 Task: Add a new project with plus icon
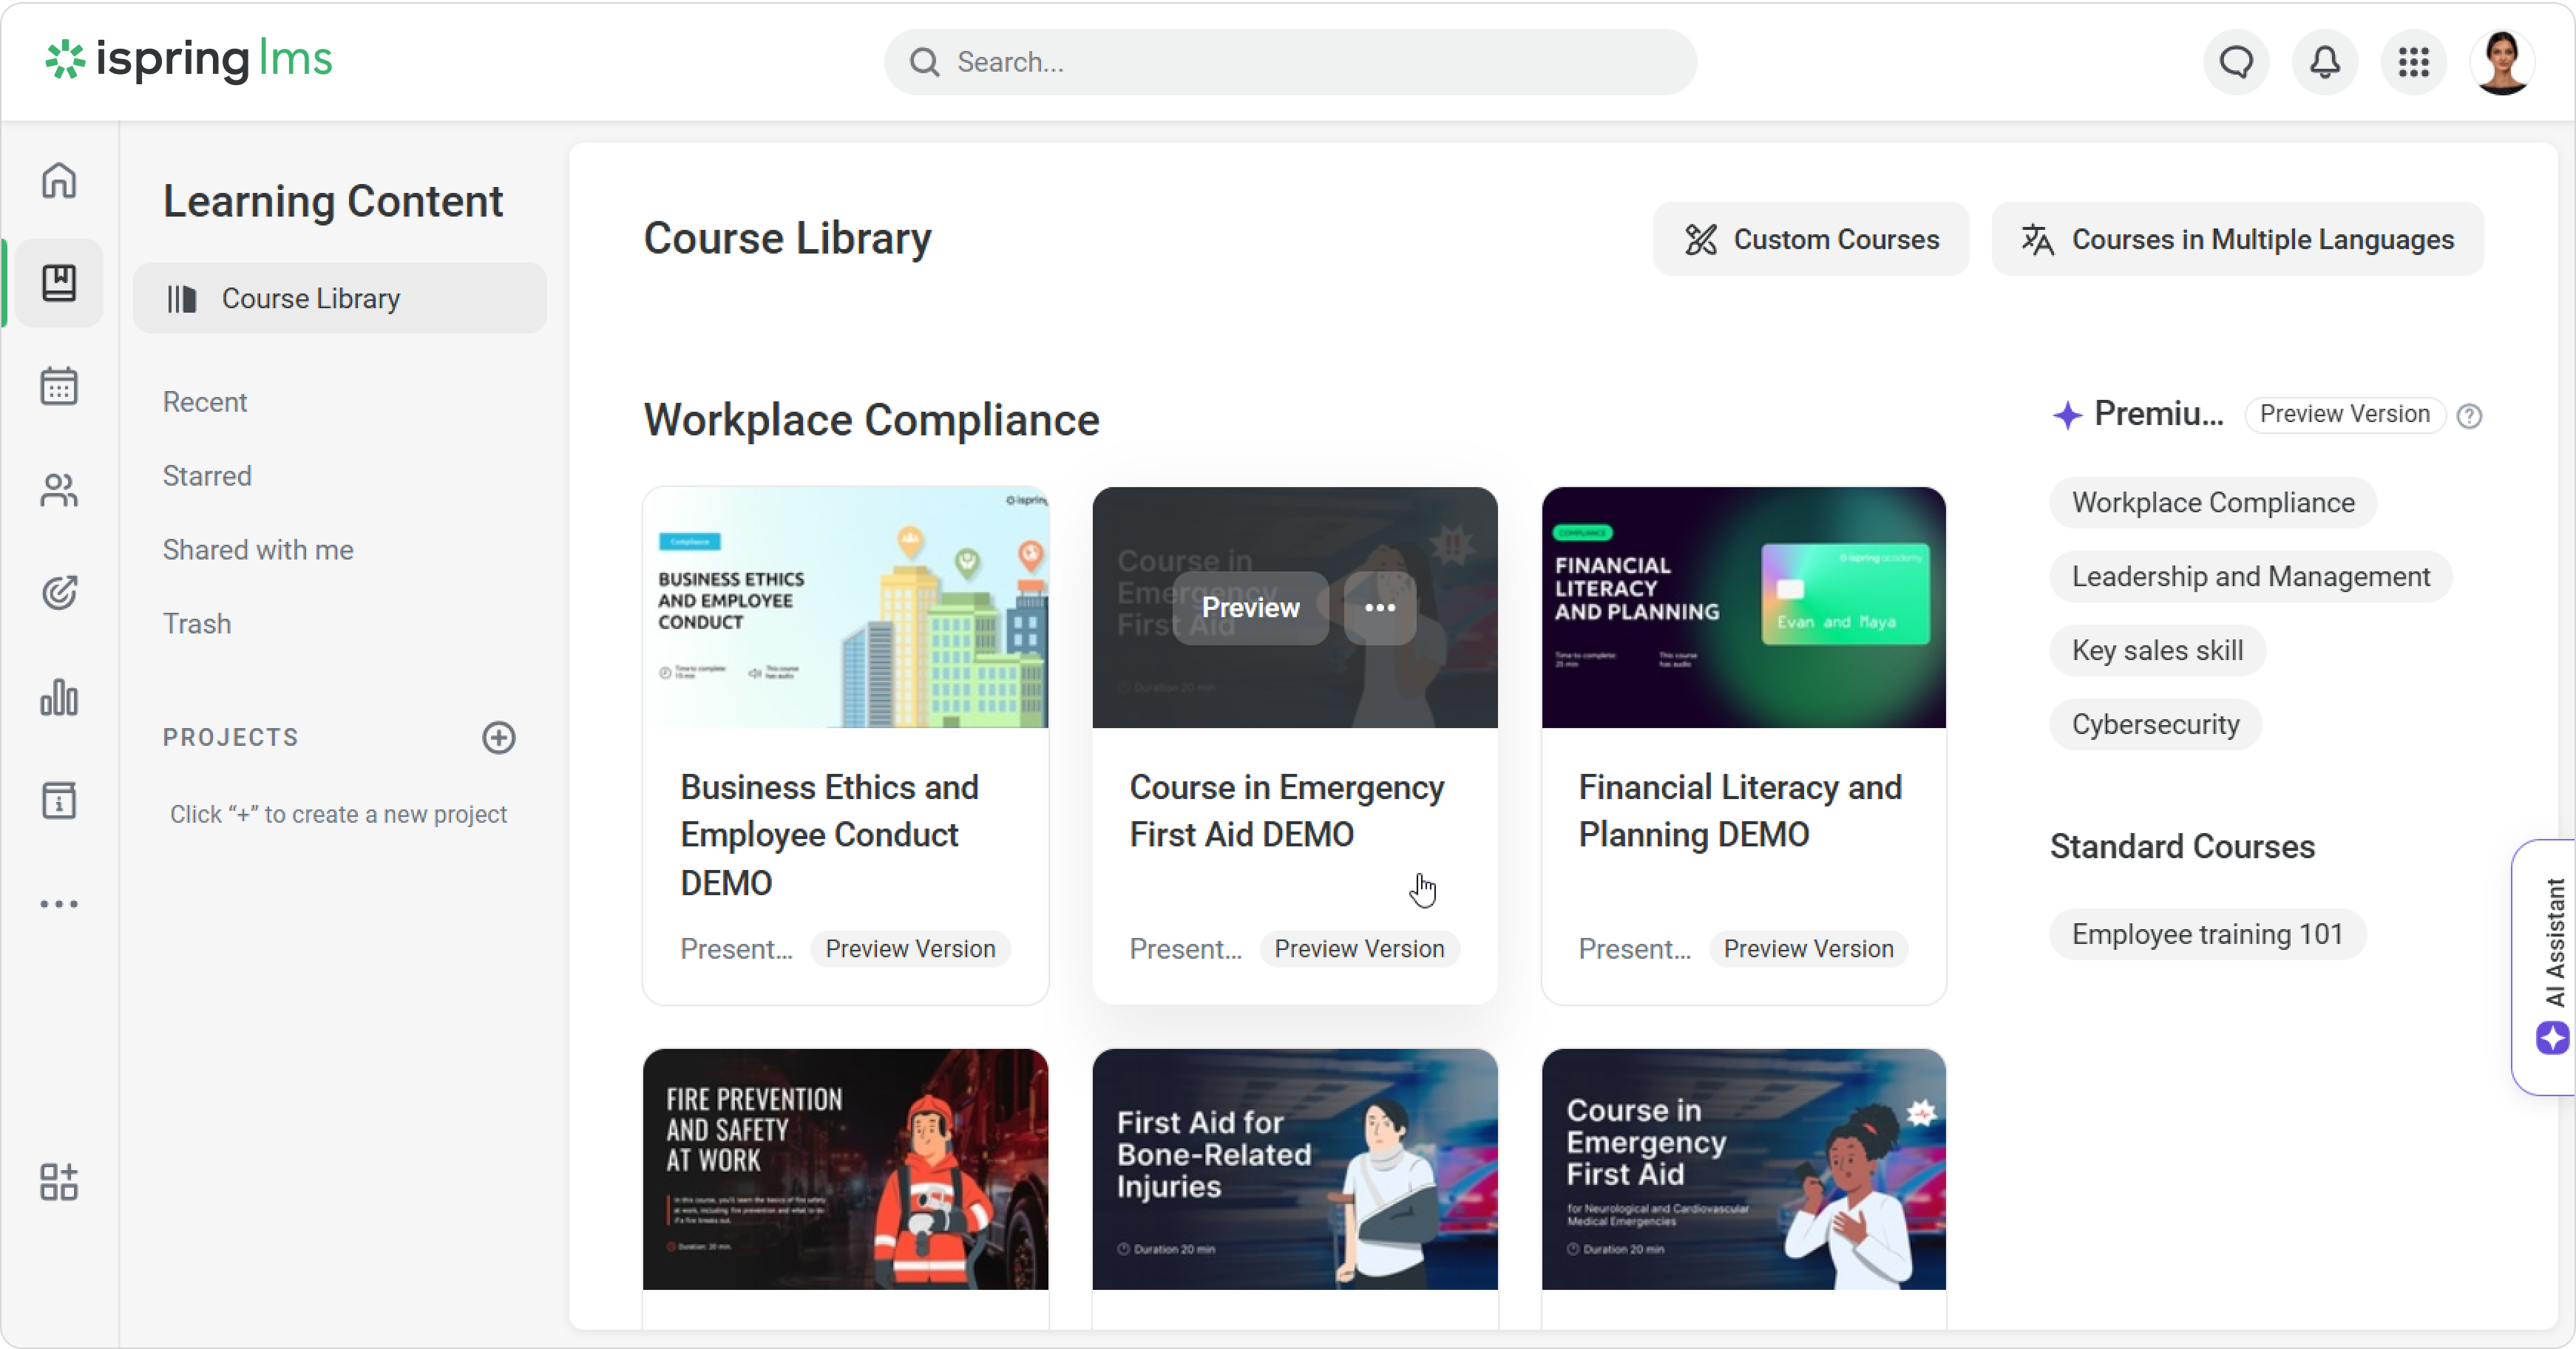[499, 737]
